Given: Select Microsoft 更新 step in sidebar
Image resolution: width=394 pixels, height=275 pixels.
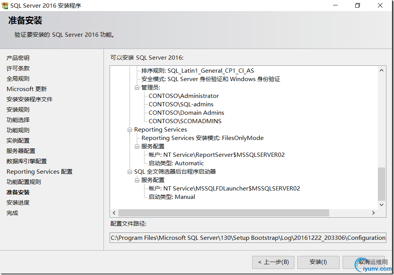Looking at the screenshot, I should point(26,89).
